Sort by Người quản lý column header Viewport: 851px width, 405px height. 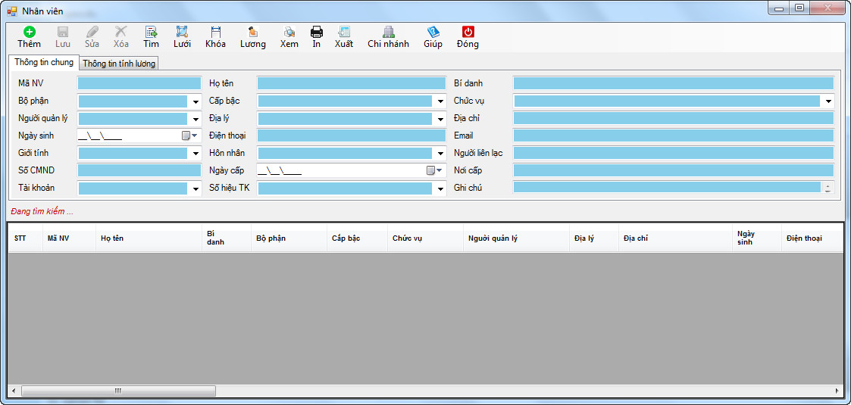click(515, 238)
